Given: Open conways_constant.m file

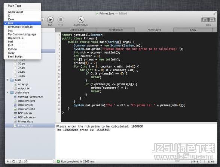Looking at the screenshot, I should [30, 97].
